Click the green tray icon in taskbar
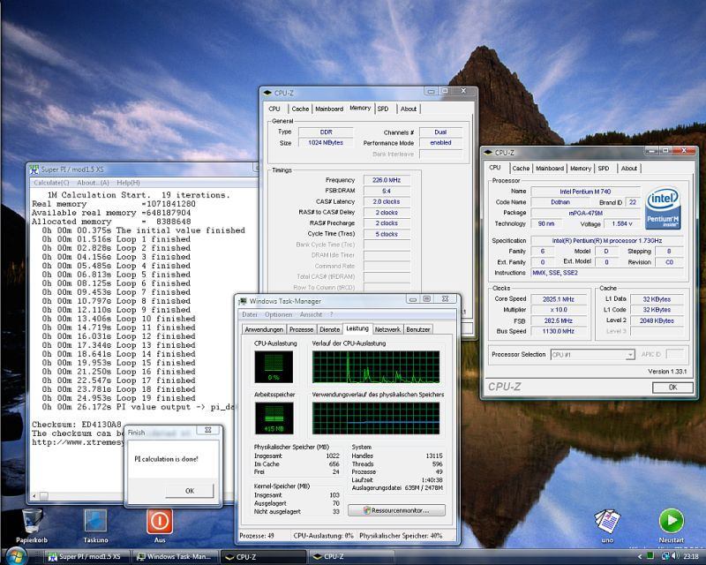 click(x=650, y=556)
